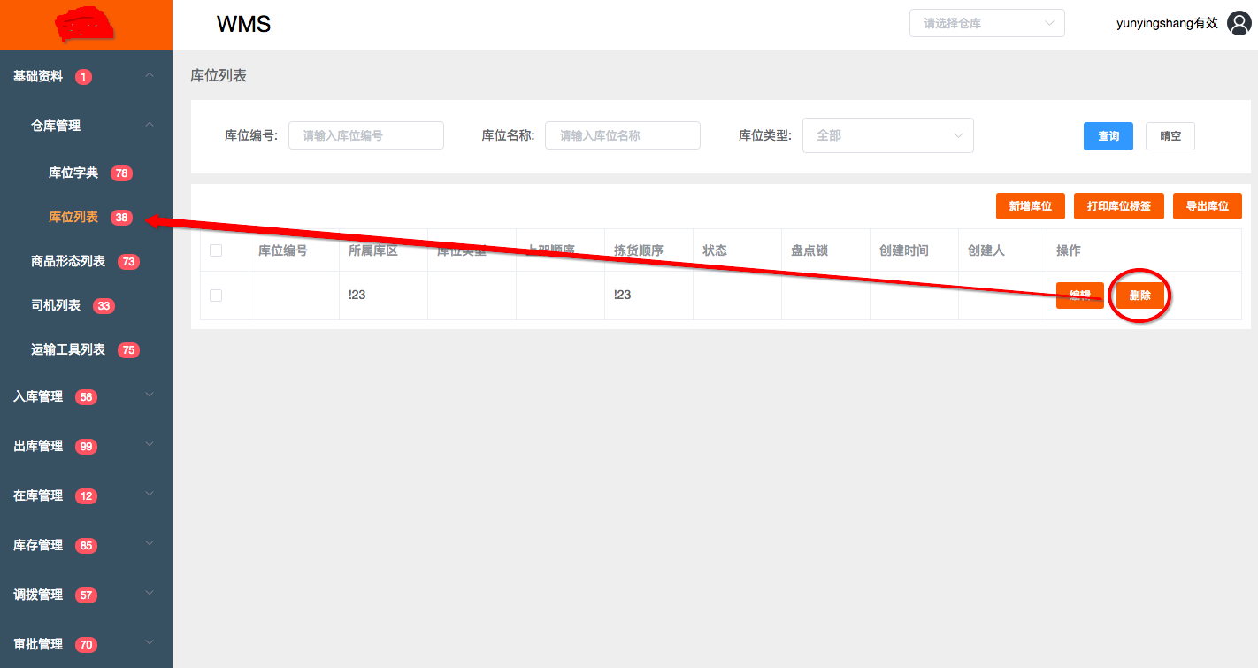Screen dimensions: 1258x668
Task: Click the 打印库位标签 button
Action: pyautogui.click(x=1119, y=206)
